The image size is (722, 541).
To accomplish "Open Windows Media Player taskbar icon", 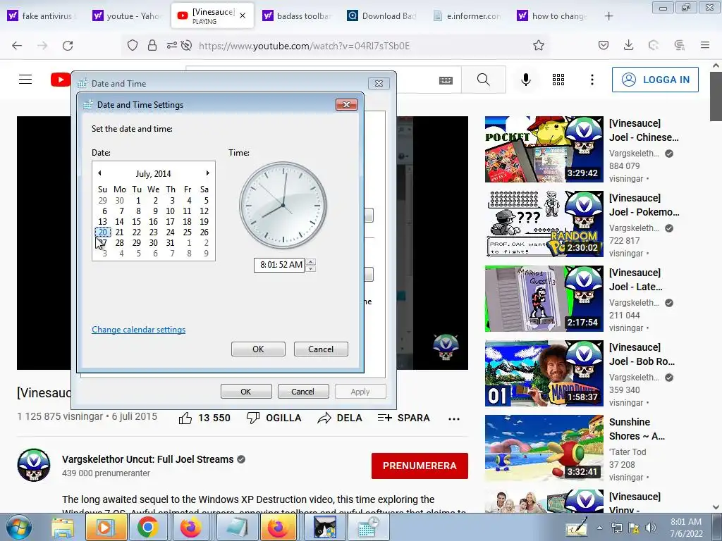I will [104, 528].
